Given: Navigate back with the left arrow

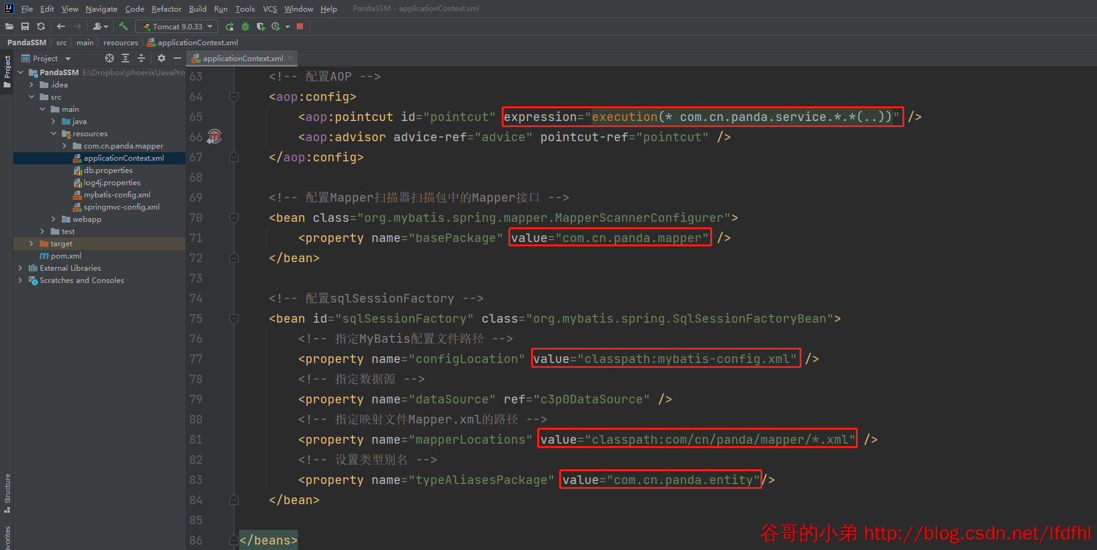Looking at the screenshot, I should coord(61,26).
